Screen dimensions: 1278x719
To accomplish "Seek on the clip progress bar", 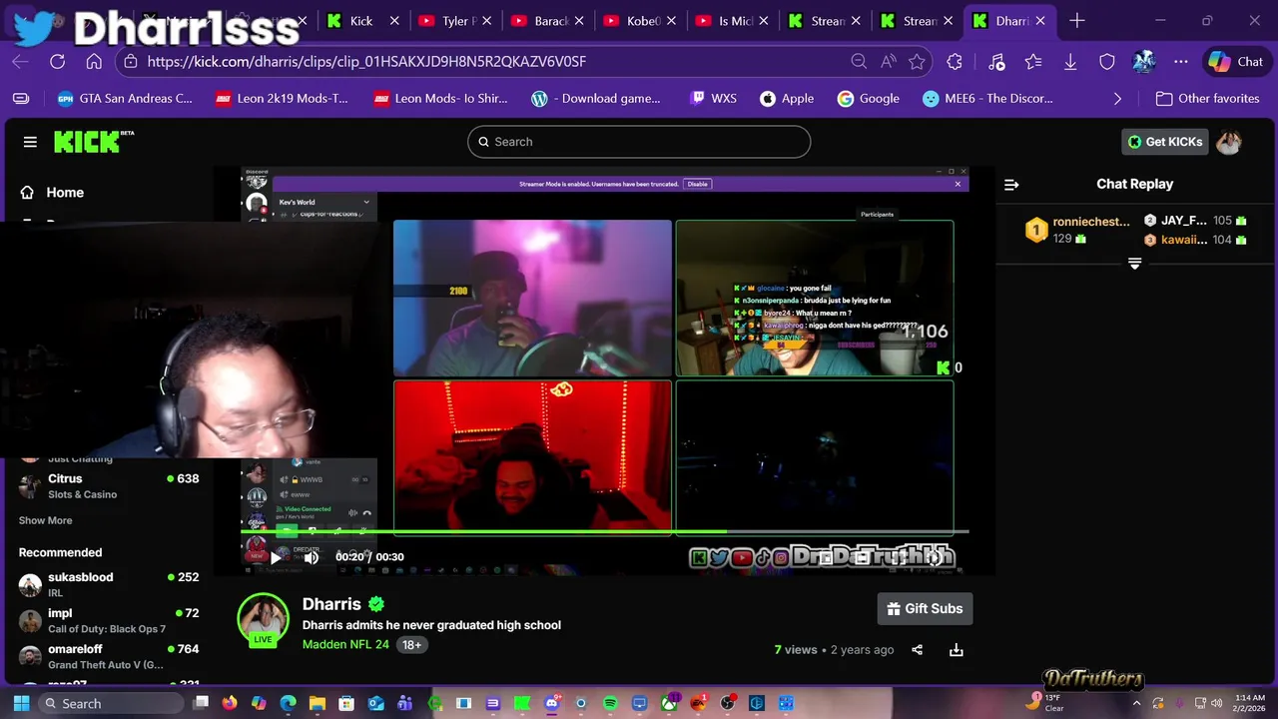I will coord(605,532).
